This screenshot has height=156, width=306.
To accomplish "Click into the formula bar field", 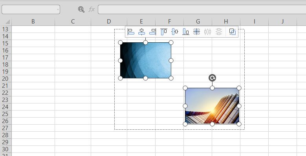I will [202, 9].
